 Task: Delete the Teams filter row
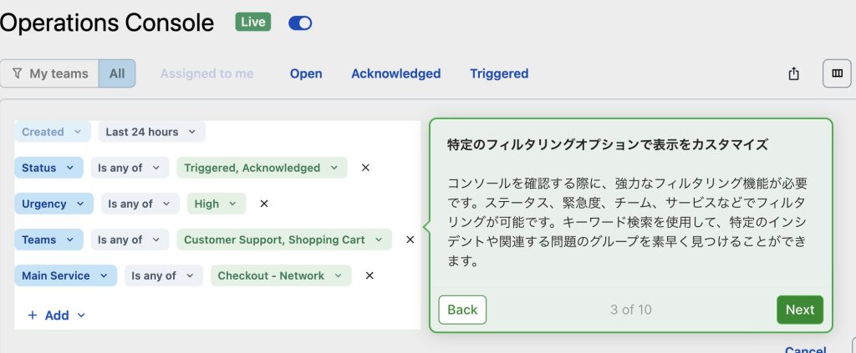coord(410,240)
